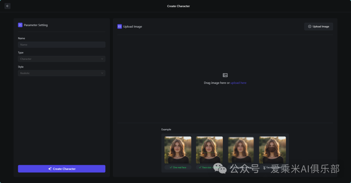
Task: Click the picture icon in drop zone
Action: [x=225, y=75]
